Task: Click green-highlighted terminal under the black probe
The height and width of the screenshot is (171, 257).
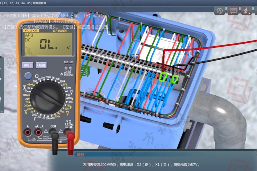Action: pos(174,79)
